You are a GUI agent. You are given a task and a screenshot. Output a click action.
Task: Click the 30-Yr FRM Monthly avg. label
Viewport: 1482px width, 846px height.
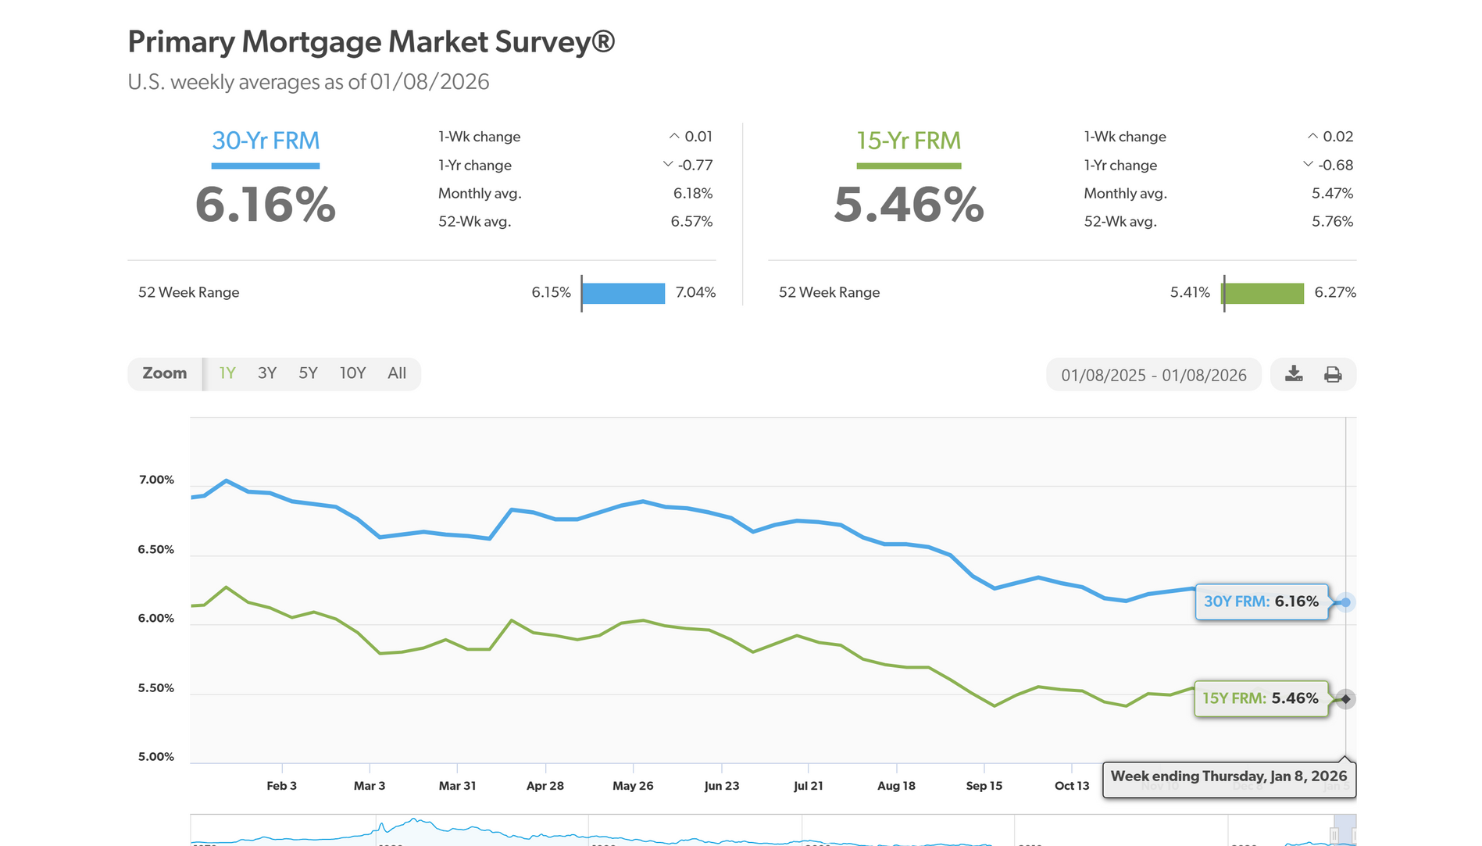click(480, 193)
